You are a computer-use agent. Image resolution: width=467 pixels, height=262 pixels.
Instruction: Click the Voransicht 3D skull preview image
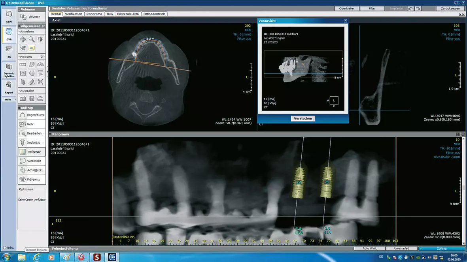[303, 69]
